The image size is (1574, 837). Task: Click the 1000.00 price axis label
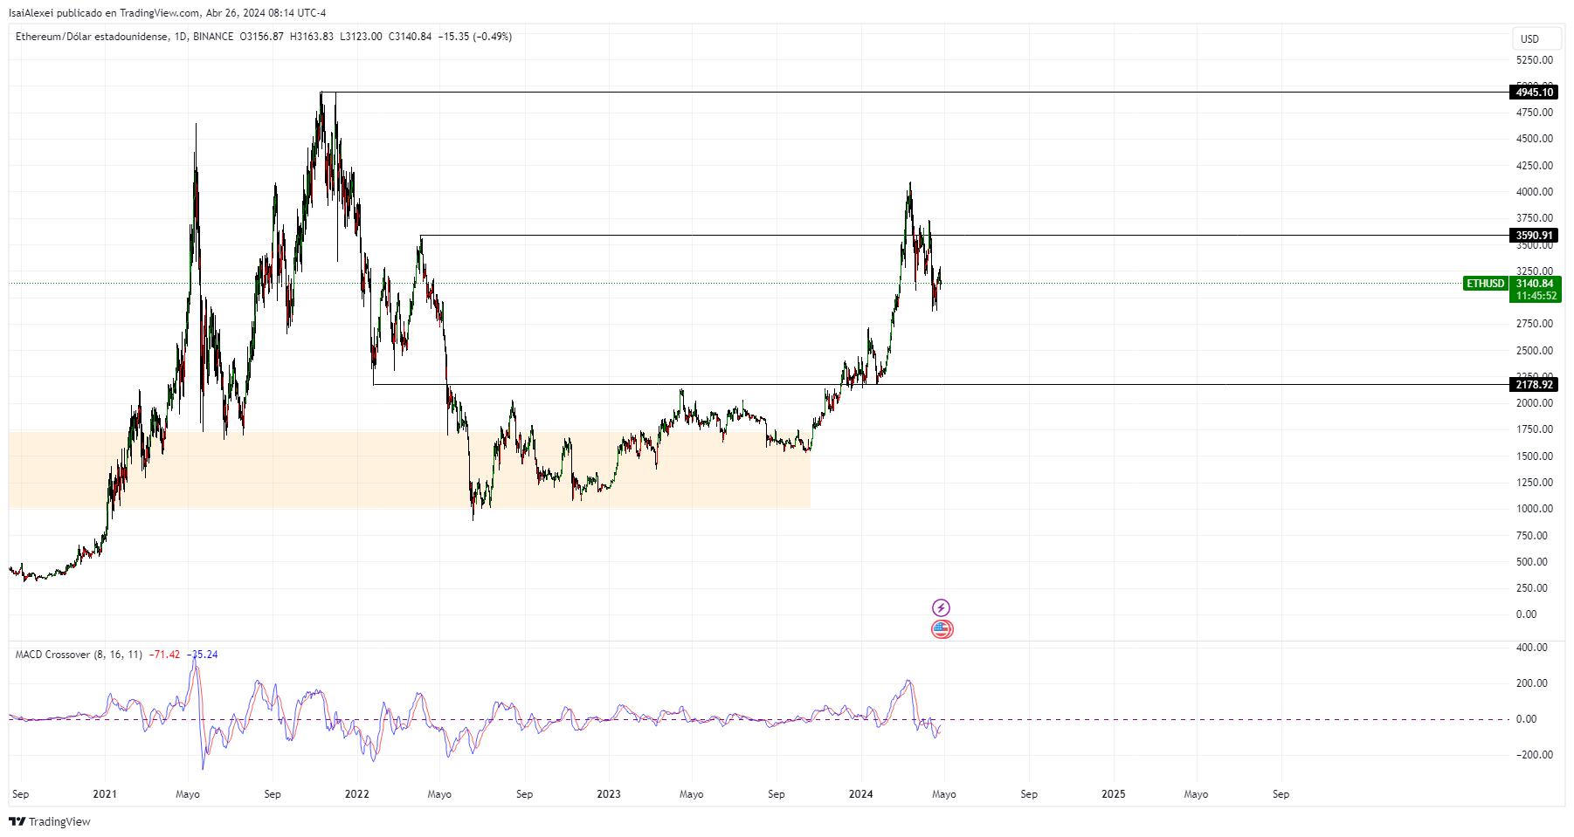tap(1535, 509)
